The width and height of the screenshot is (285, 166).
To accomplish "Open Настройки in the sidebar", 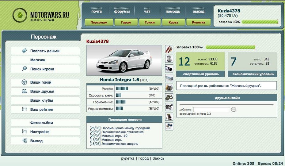I will point(45,132).
